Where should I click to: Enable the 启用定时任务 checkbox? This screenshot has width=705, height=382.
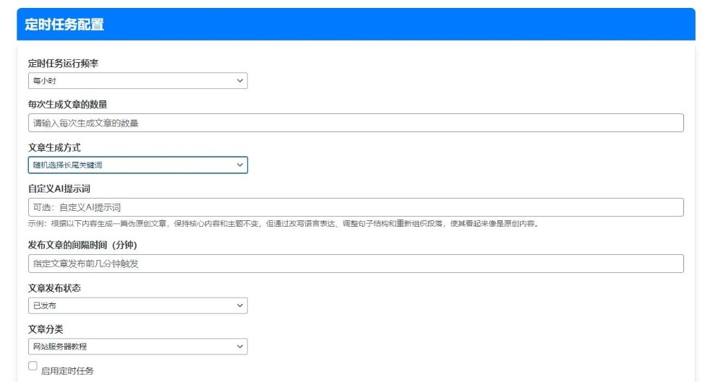[33, 366]
